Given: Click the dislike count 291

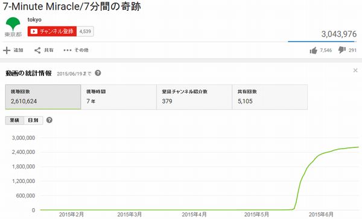Looking at the screenshot, I should tap(352, 50).
